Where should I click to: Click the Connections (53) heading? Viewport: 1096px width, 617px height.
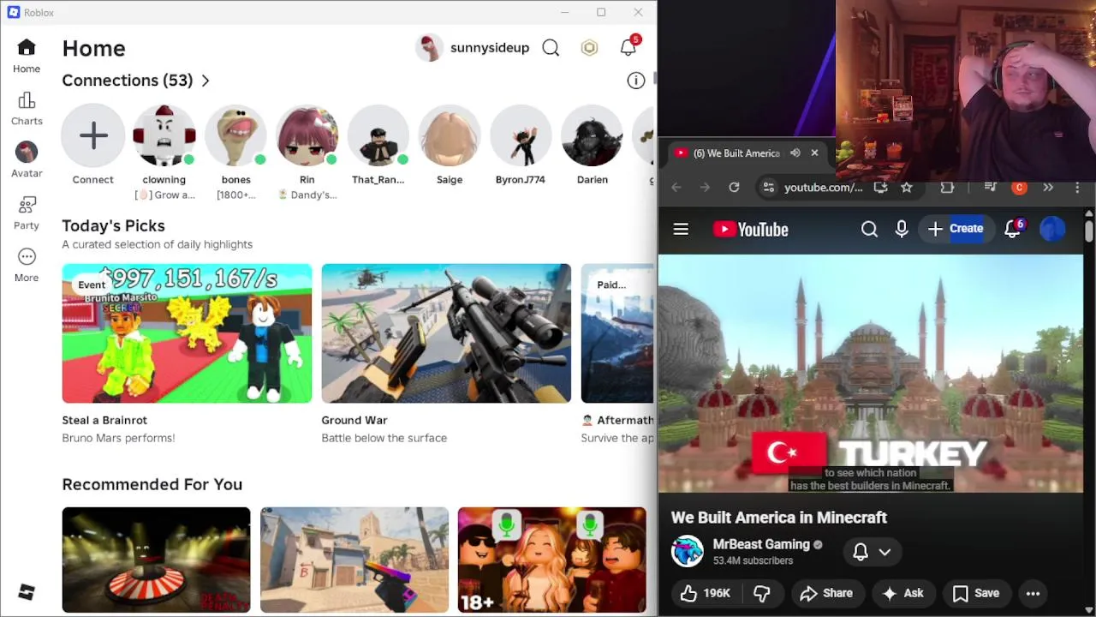pos(127,81)
